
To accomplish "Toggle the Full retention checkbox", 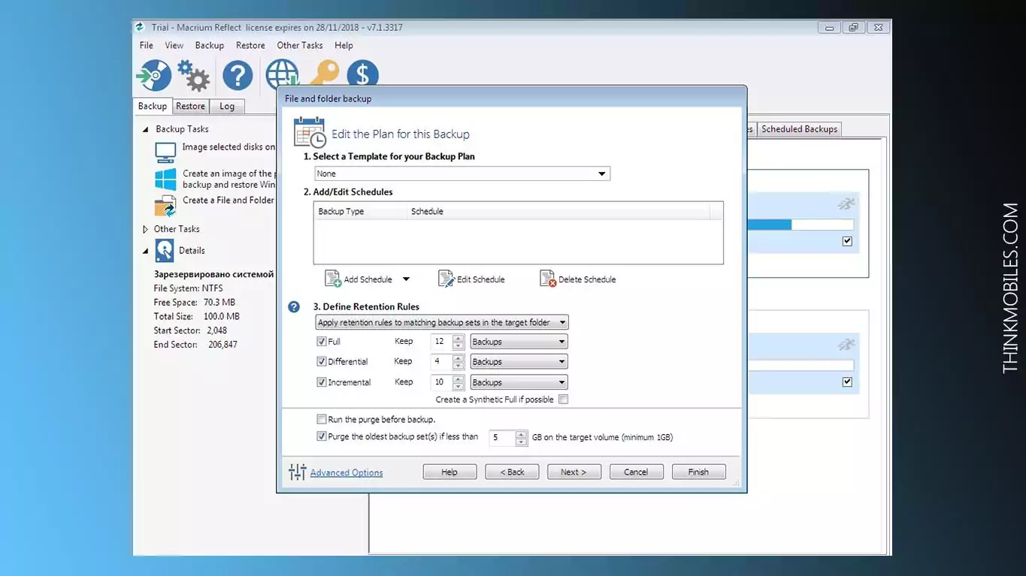I will click(x=322, y=341).
